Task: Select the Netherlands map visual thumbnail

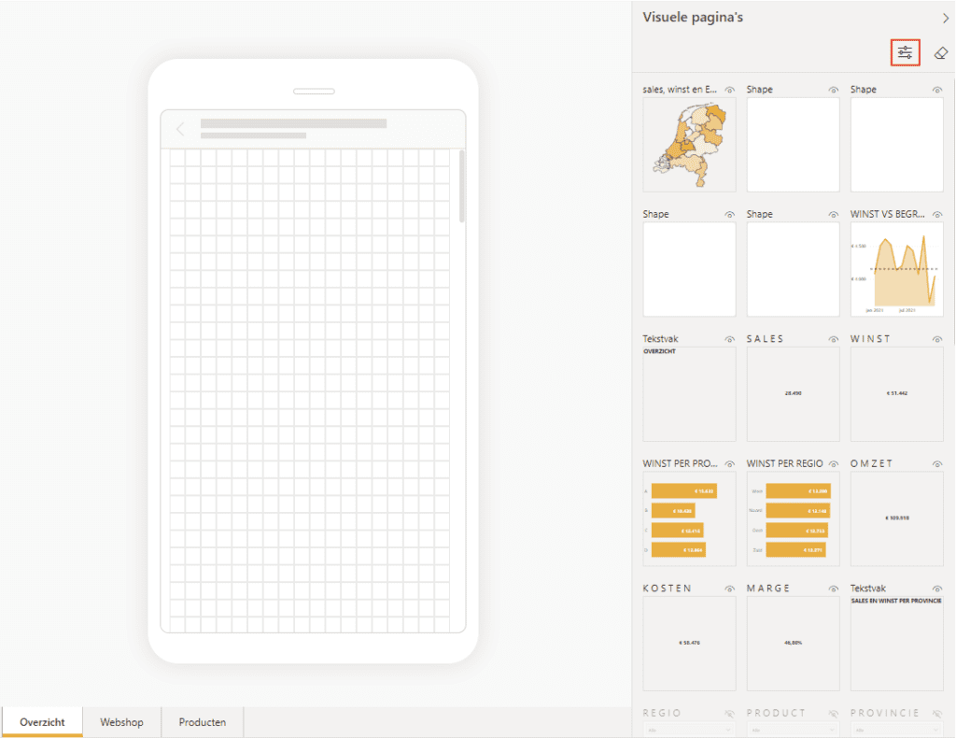Action: click(689, 145)
